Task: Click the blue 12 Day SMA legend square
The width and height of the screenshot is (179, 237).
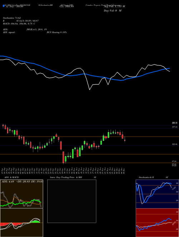Action: [4, 6]
